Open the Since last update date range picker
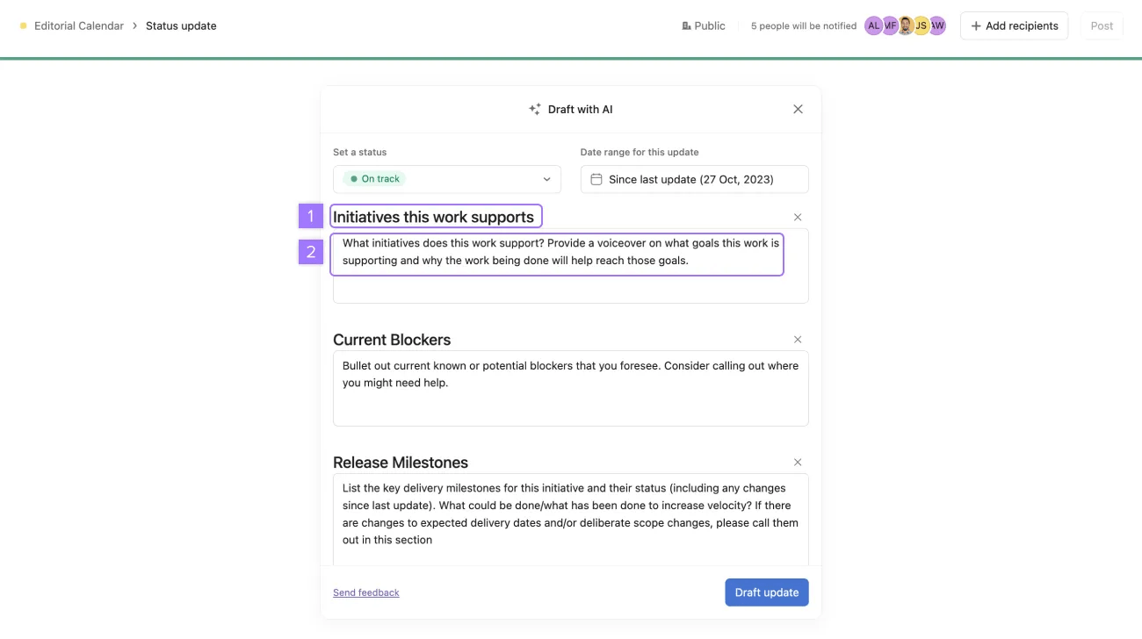The width and height of the screenshot is (1142, 639). tap(694, 179)
